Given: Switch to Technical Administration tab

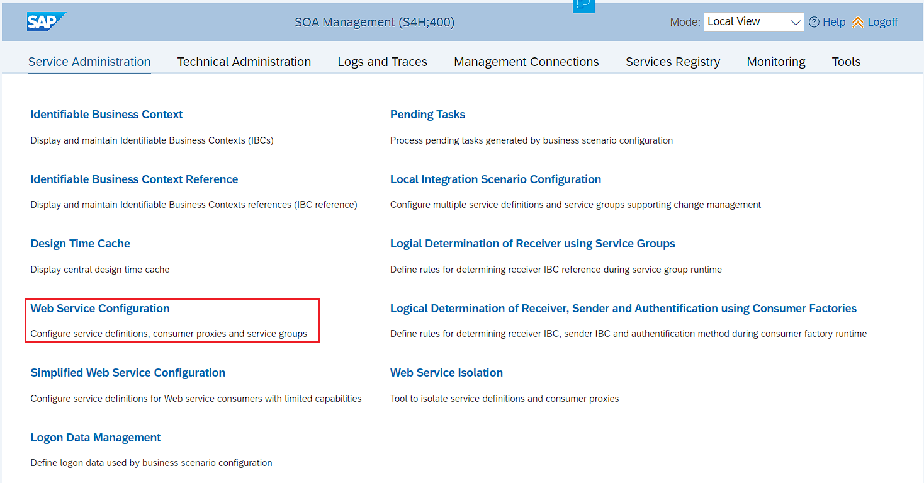Looking at the screenshot, I should (x=244, y=62).
